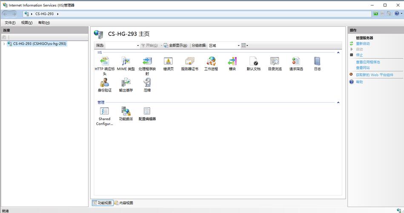
Task: Expand CS-HG-293 server tree node
Action: tap(4, 44)
